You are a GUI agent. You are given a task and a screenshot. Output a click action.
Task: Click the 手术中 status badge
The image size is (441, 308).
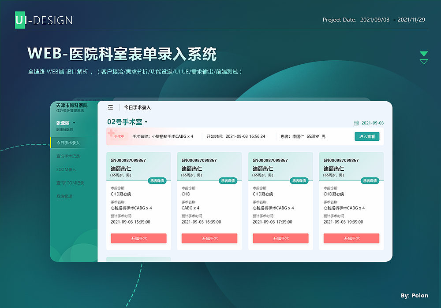119,136
